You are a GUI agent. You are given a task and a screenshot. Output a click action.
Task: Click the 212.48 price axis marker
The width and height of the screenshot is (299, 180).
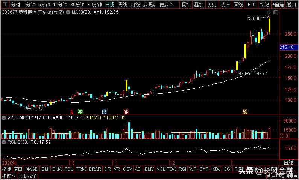[x=288, y=47]
